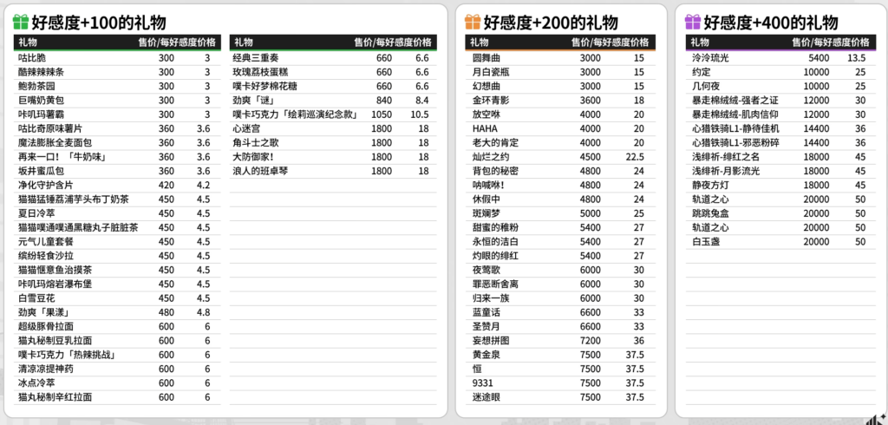Select 咔叽玛薯霸 in the list
Viewport: 888px width, 425px height.
(42, 114)
